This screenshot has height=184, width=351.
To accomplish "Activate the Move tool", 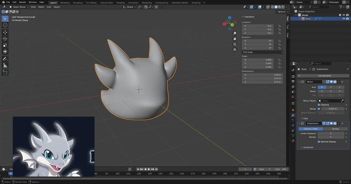I will [5, 32].
